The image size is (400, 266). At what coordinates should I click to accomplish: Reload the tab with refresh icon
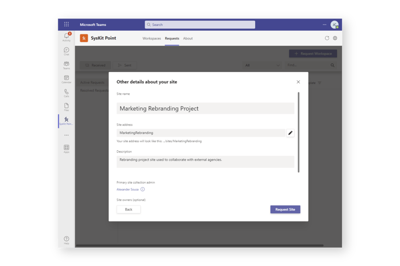(x=327, y=38)
